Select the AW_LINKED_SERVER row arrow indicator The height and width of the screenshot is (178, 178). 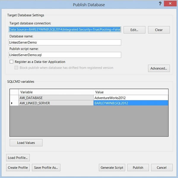[12, 103]
